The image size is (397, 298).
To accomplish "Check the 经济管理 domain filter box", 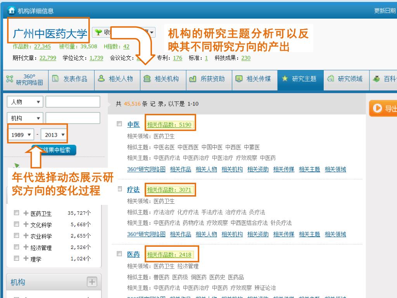I will pyautogui.click(x=16, y=247).
